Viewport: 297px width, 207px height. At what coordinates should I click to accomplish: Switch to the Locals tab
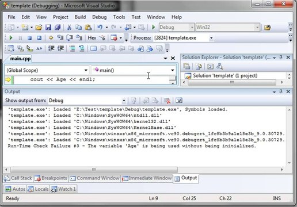point(38,189)
